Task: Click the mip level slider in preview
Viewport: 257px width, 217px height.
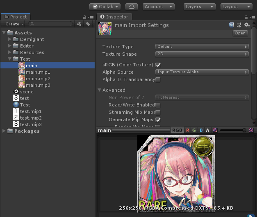Action: 233,130
